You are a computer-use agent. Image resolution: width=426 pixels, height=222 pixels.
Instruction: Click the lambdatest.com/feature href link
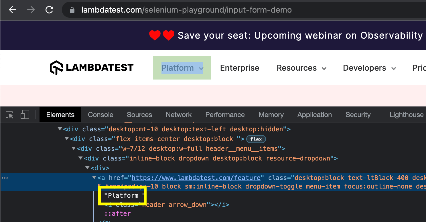click(x=196, y=177)
